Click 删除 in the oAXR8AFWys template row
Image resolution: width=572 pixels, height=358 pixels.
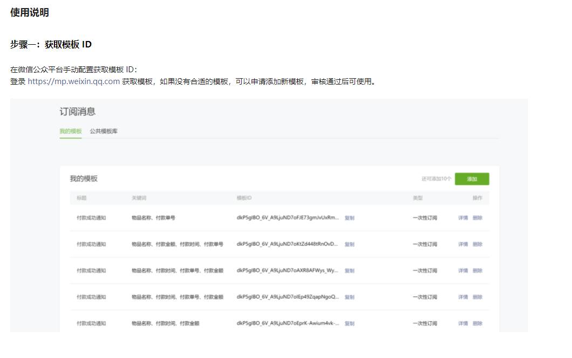click(x=478, y=271)
